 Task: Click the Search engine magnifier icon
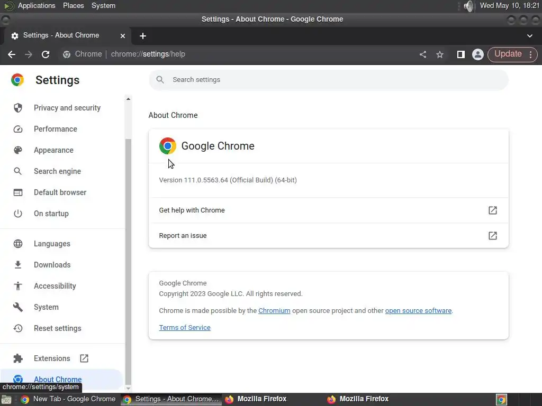[x=18, y=171]
